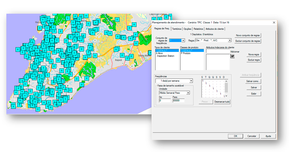289x160 pixels.
Task: Close the Planejamento de atendimento dialog
Action: [x=274, y=22]
